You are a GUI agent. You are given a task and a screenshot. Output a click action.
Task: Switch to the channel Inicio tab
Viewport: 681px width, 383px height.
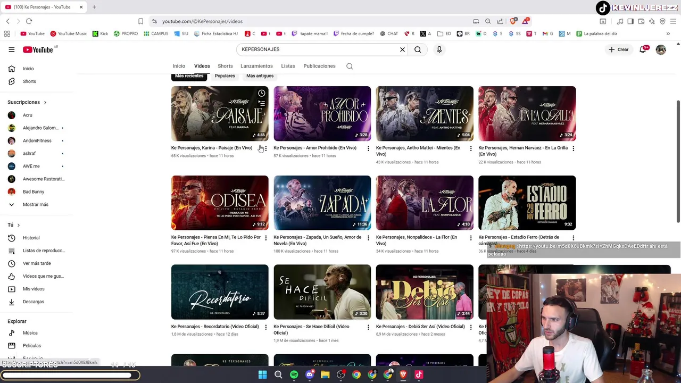(179, 66)
